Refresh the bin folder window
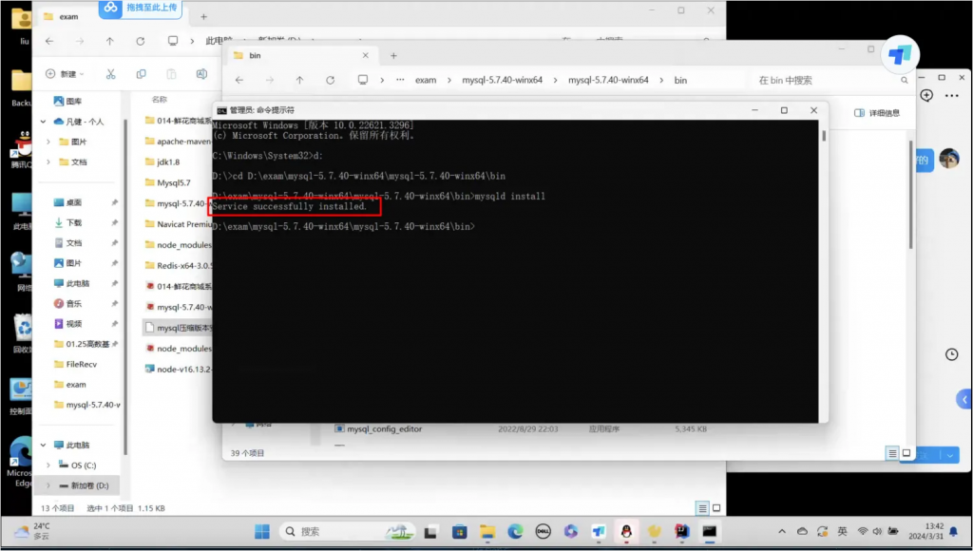 point(331,81)
